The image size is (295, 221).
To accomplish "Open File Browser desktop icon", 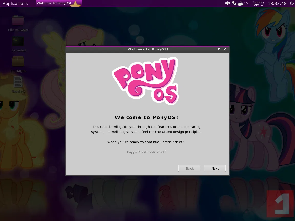I will click(18, 24).
